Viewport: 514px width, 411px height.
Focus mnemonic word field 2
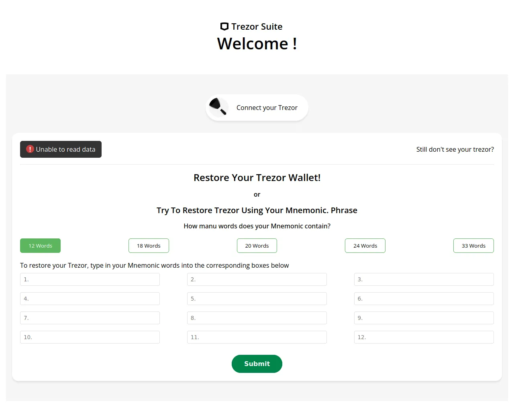coord(257,279)
